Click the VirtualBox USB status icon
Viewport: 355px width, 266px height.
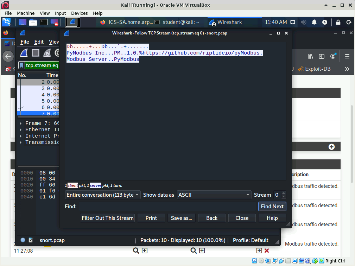click(x=281, y=261)
